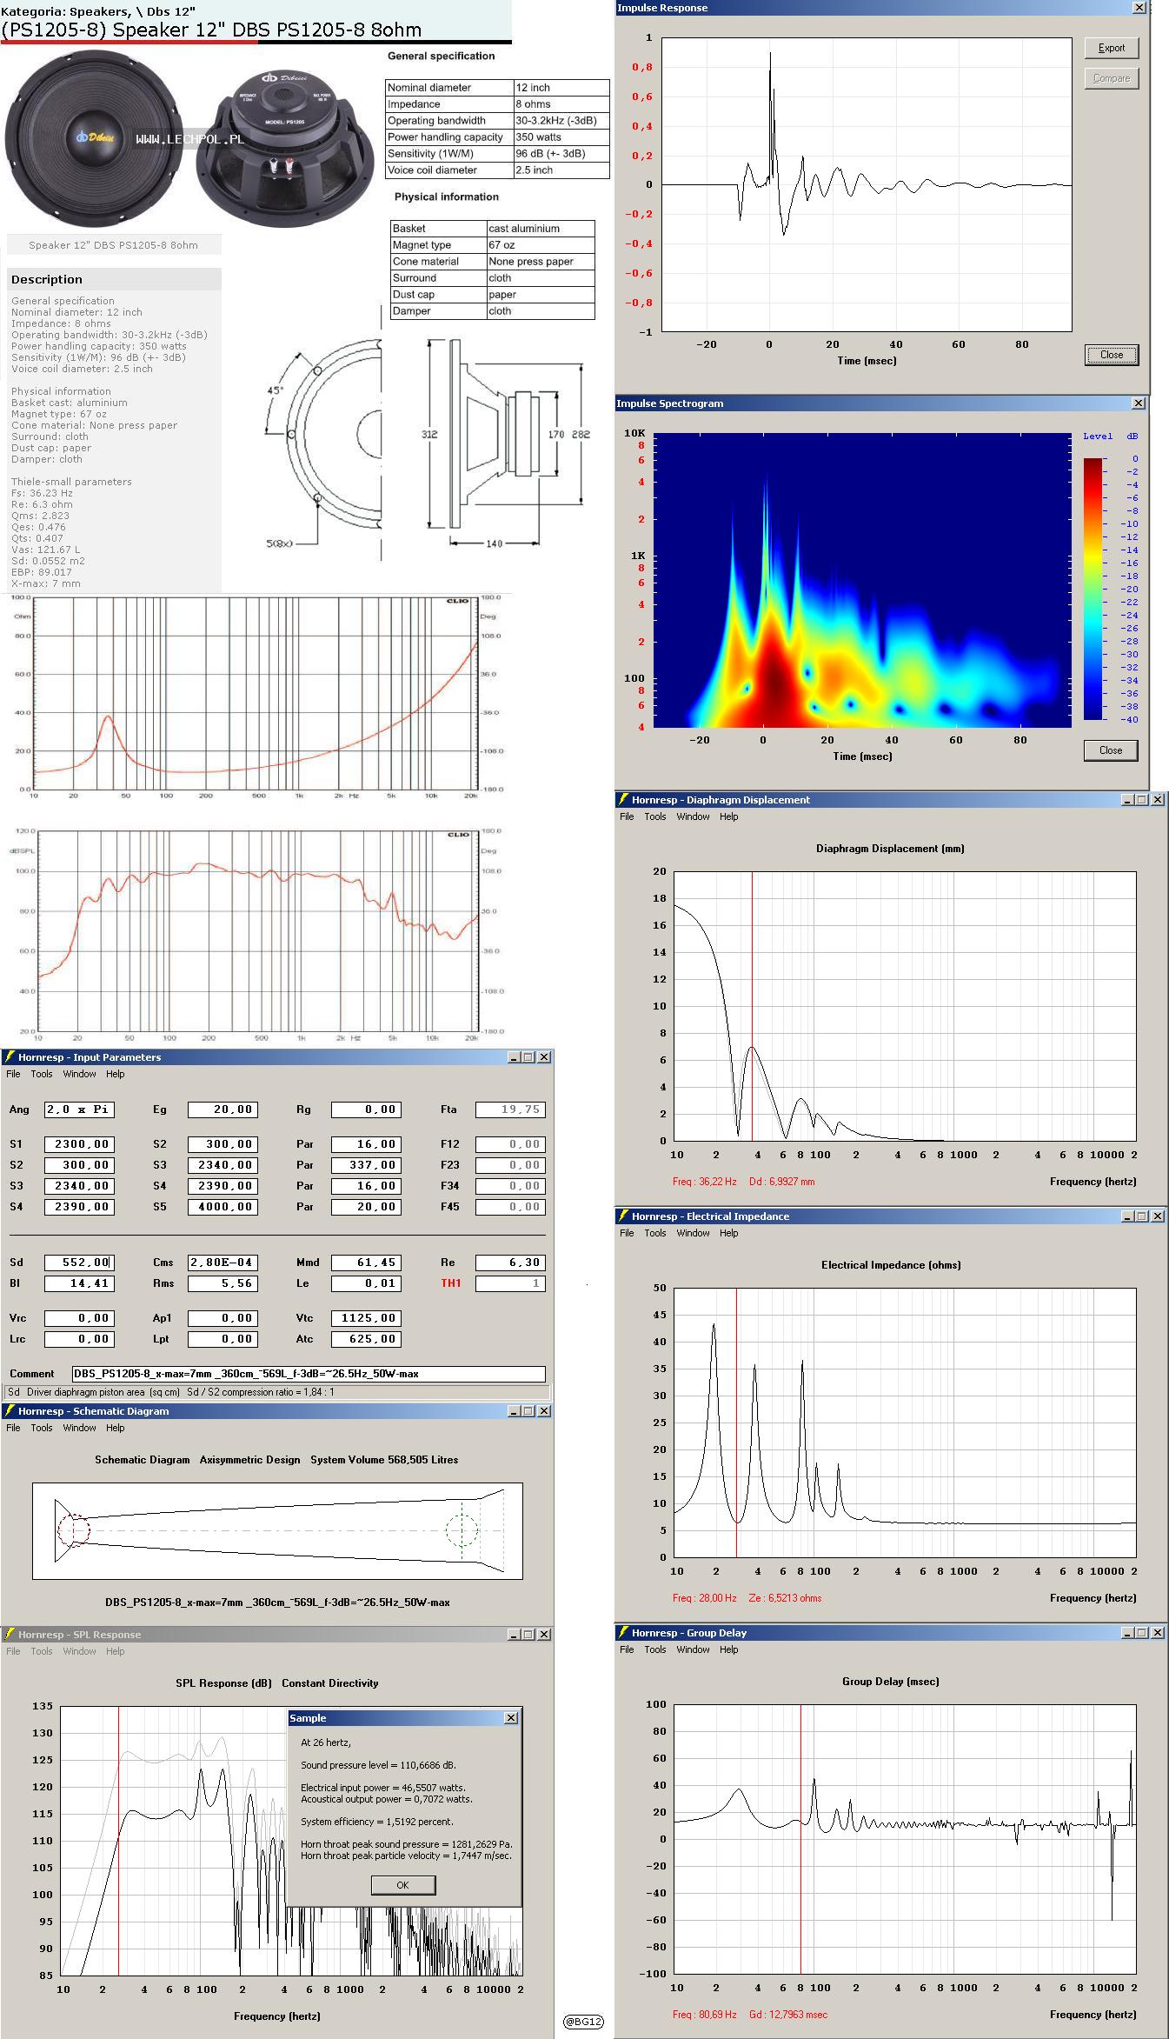The image size is (1169, 2039).
Task: Click the Atc field 625,00
Action: (x=366, y=1339)
